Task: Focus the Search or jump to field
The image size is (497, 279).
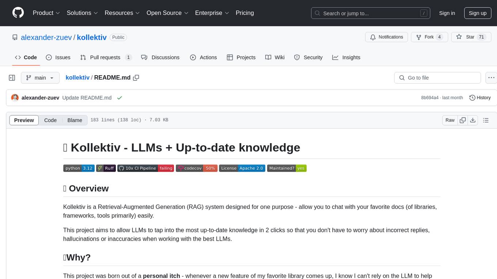Action: click(x=371, y=13)
